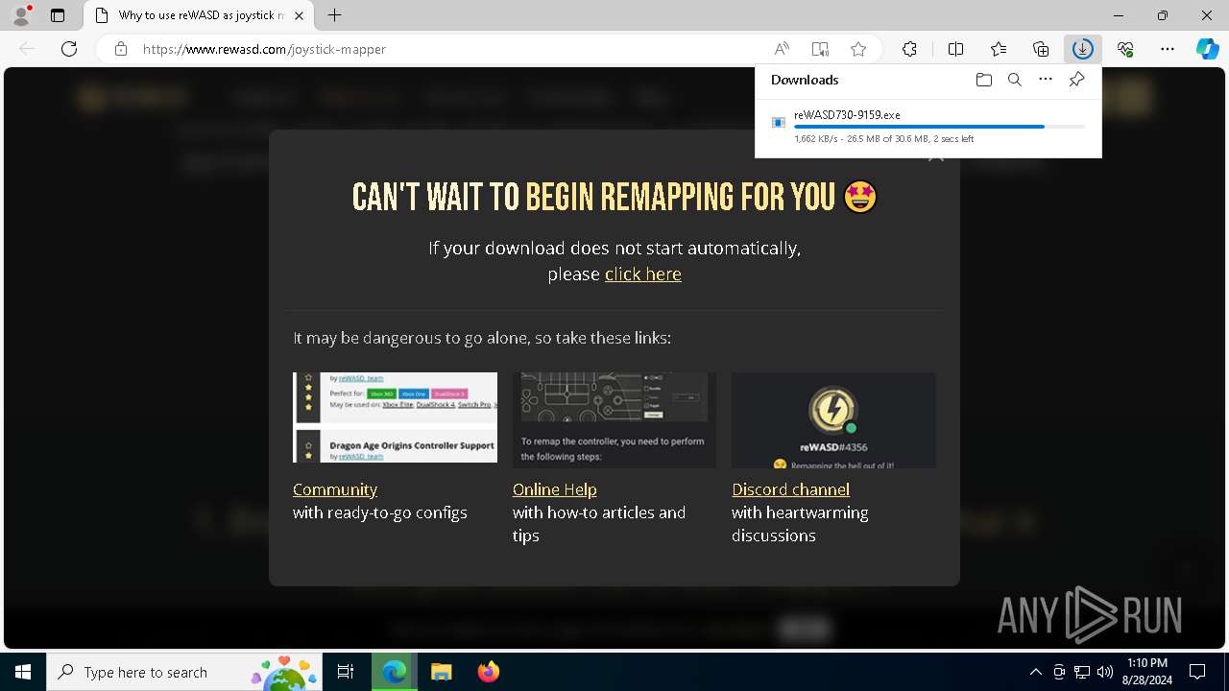The width and height of the screenshot is (1229, 691).
Task: Open the Extensions puzzle icon
Action: pyautogui.click(x=909, y=49)
